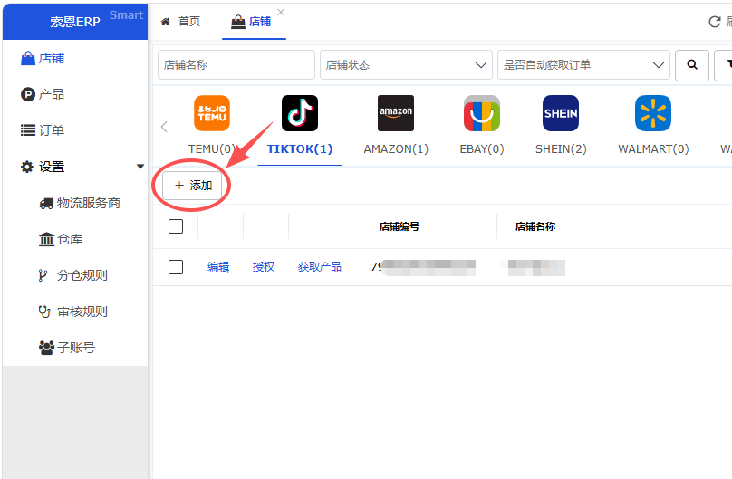Tick the select-all header checkbox
This screenshot has width=732, height=479.
tap(176, 226)
